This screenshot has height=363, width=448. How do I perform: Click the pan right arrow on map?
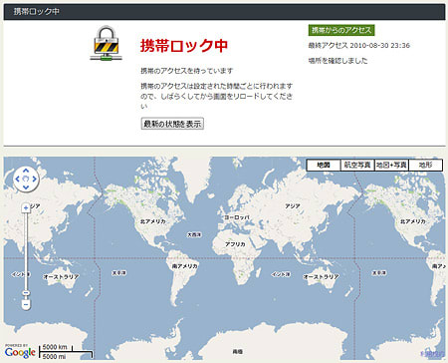click(x=35, y=179)
